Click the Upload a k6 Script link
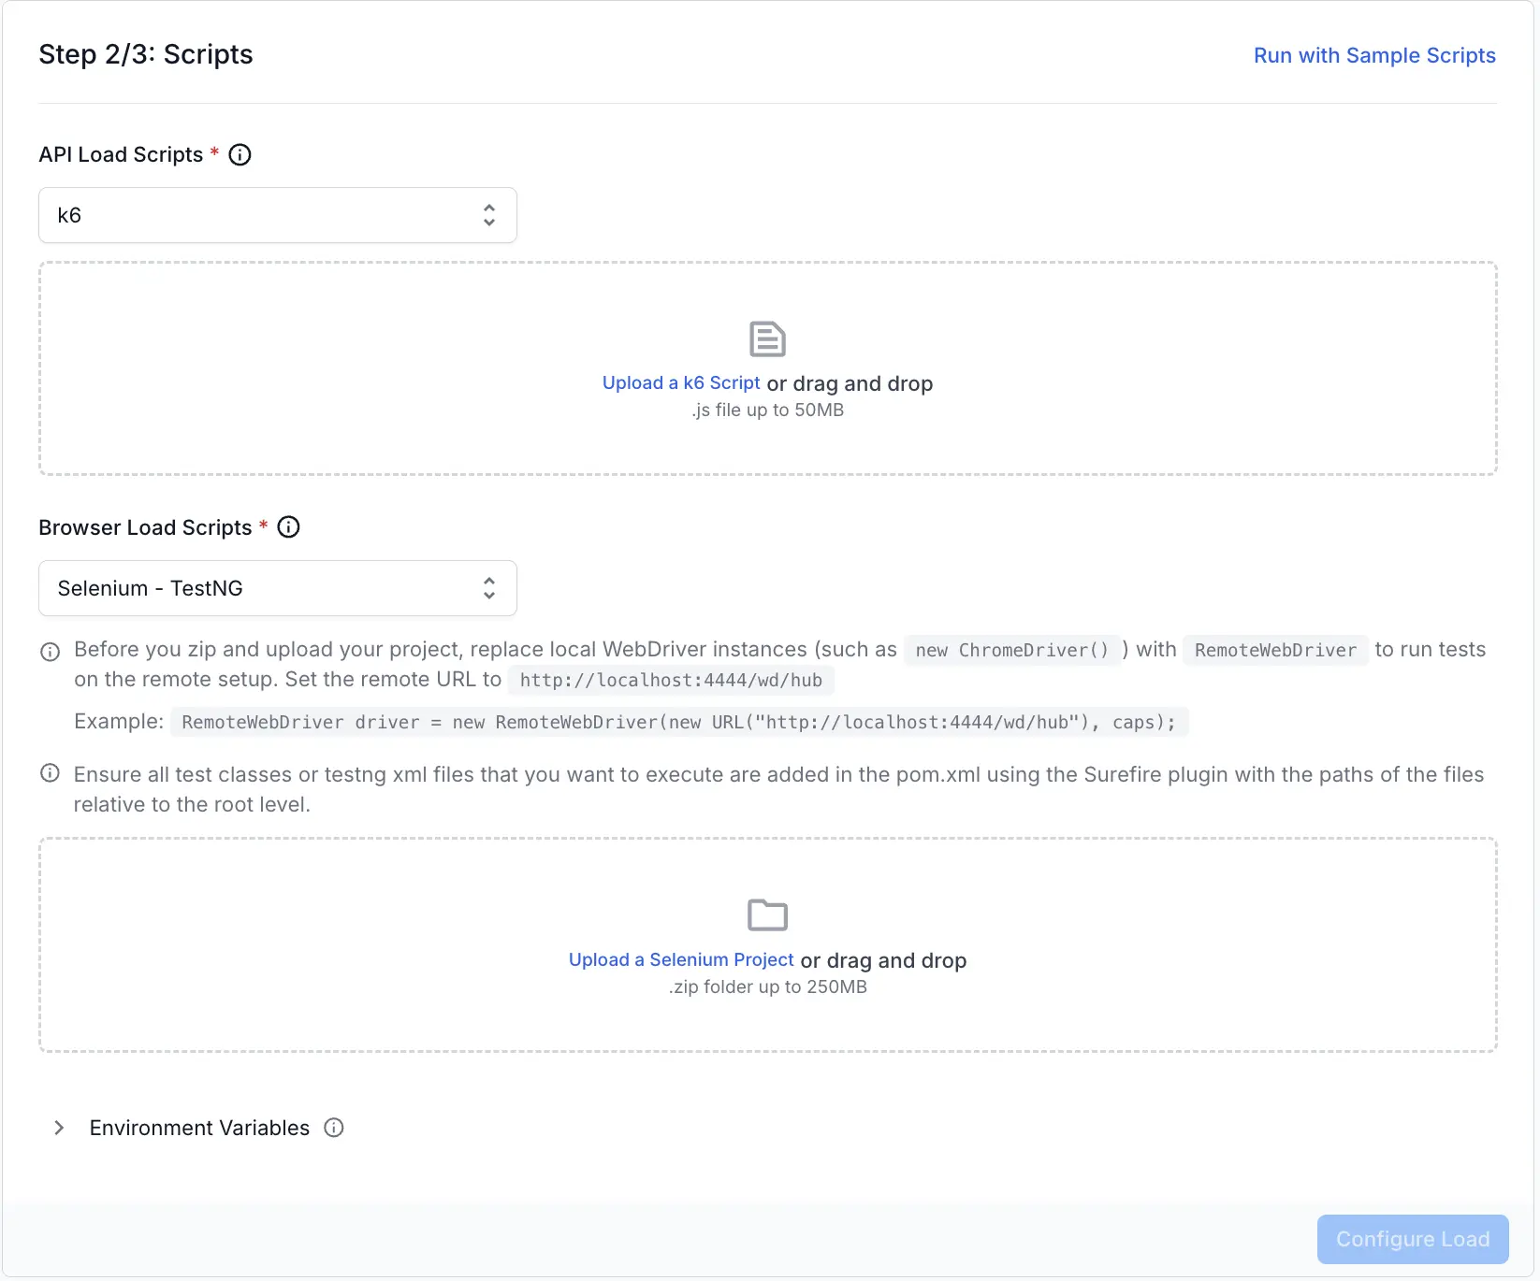 (x=680, y=383)
